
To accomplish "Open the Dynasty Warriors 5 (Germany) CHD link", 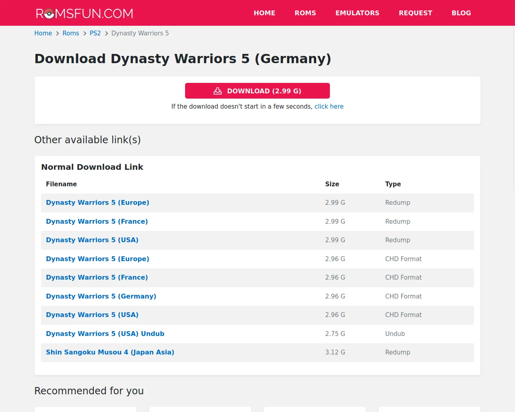I will (x=101, y=297).
